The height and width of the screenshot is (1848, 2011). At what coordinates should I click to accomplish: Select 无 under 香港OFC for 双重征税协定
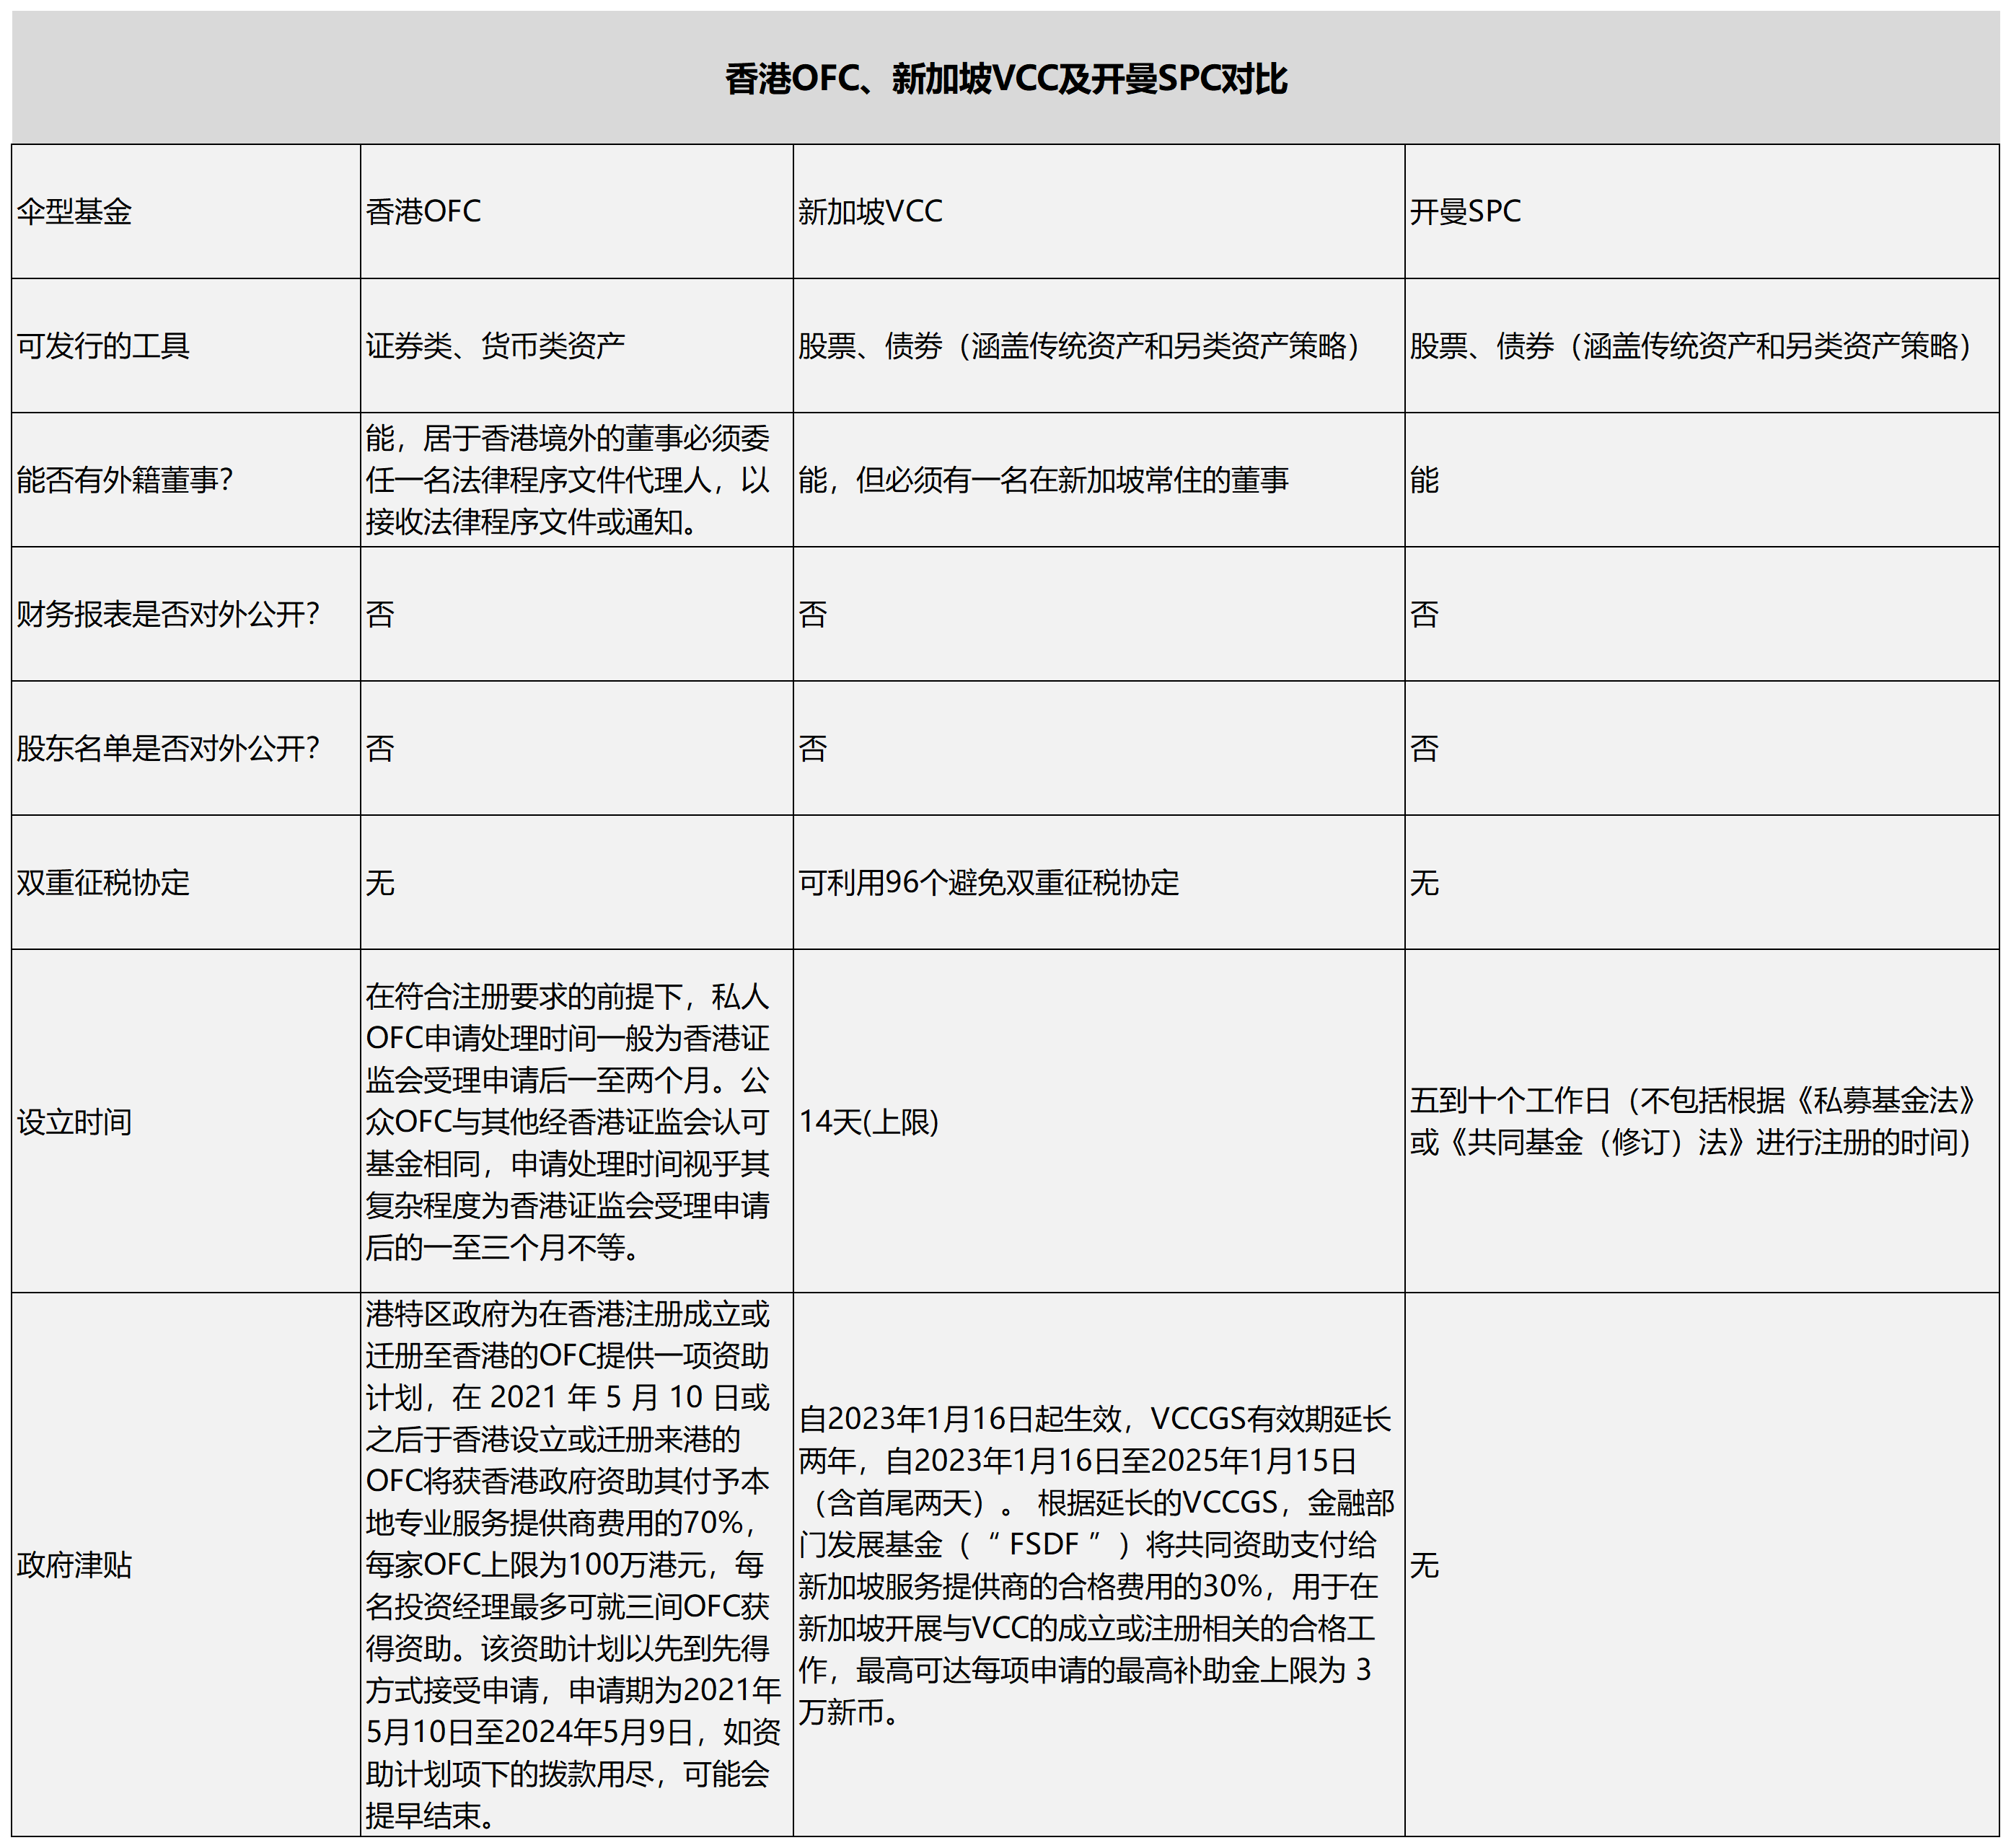[577, 882]
